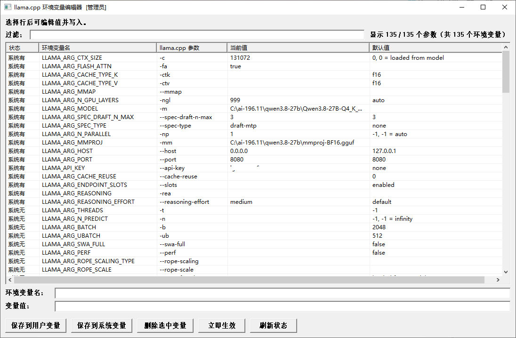The width and height of the screenshot is (516, 338).
Task: Click default value 127.0.0.1
Action: [x=384, y=151]
